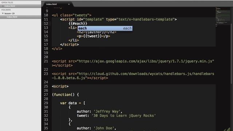
Task: Place cursor in '<ul class="tweets">' line
Action: [71, 15]
